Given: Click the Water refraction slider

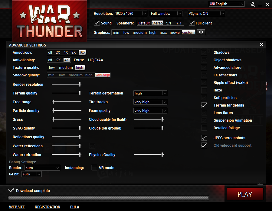Looking at the screenshot, I should 67,155.
